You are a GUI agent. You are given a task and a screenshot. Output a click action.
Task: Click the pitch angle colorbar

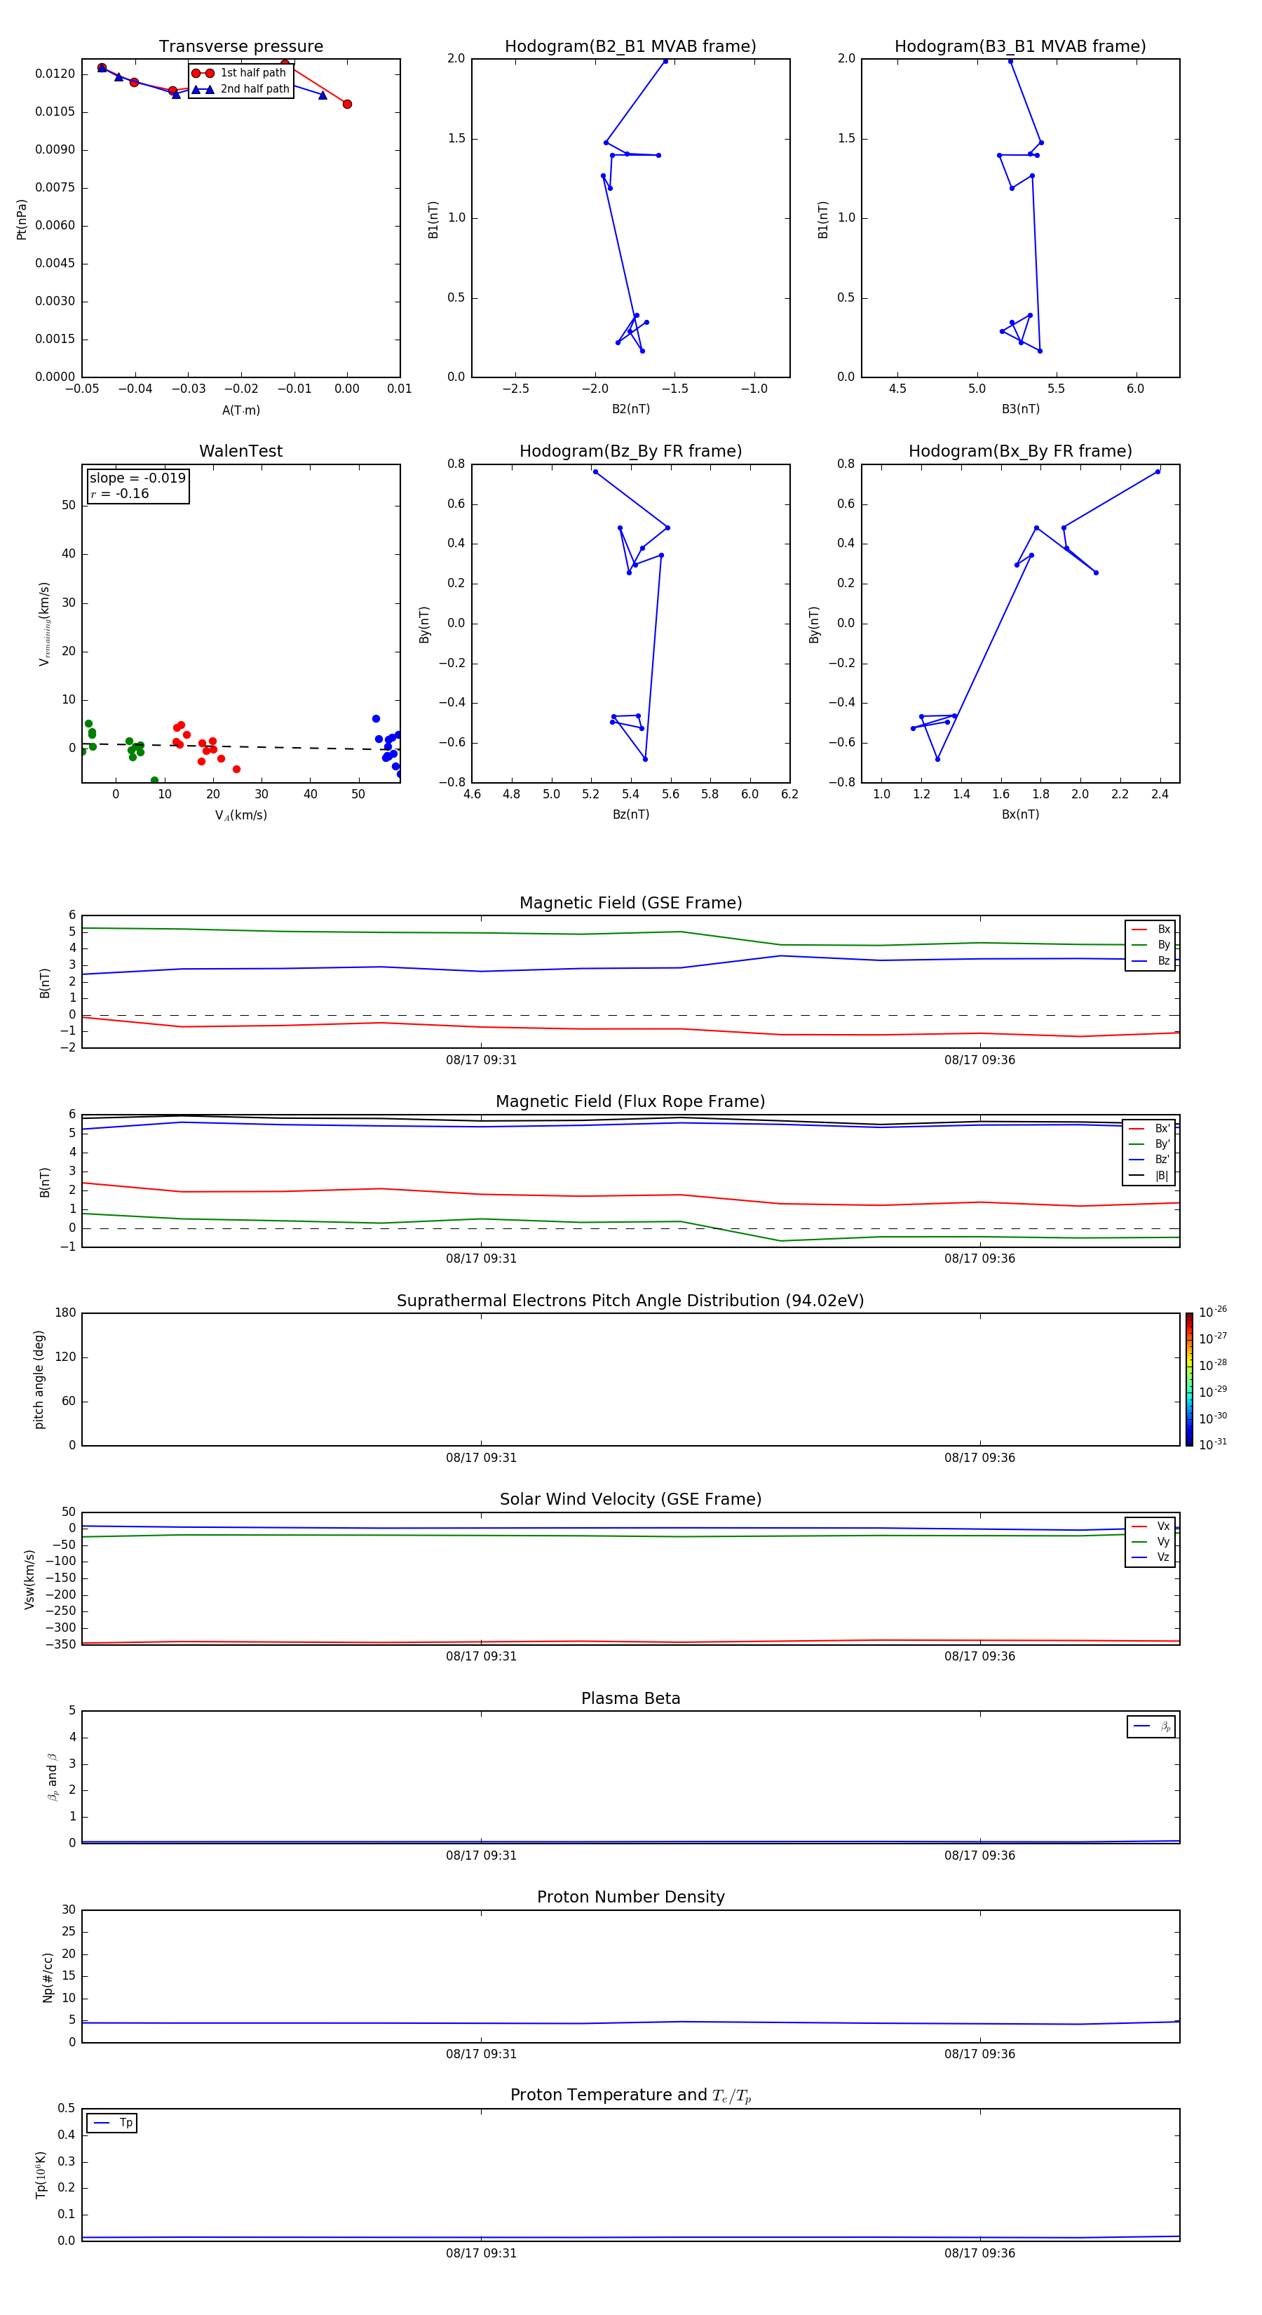[x=1189, y=1379]
